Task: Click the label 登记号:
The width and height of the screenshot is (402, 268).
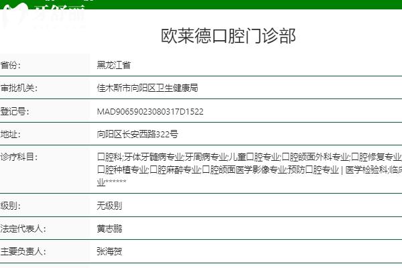Action: click(x=15, y=112)
